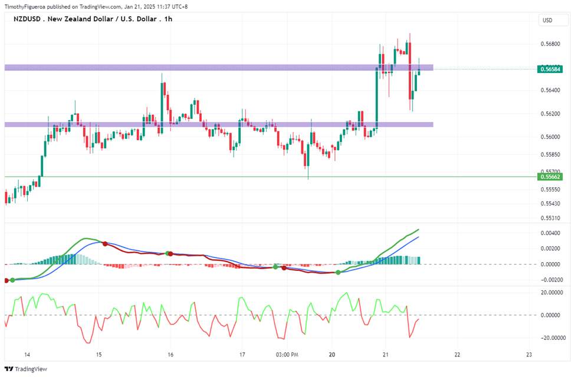Image resolution: width=575 pixels, height=377 pixels.
Task: Click the 0.00200 MACD axis label
Action: [550, 249]
